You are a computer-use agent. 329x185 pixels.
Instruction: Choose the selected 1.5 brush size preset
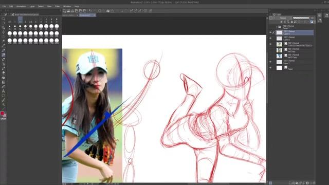[x=20, y=21]
